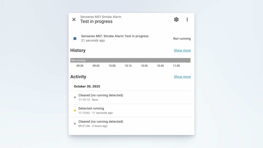This screenshot has height=148, width=263.
Task: Show more History entries
Action: [x=182, y=50]
